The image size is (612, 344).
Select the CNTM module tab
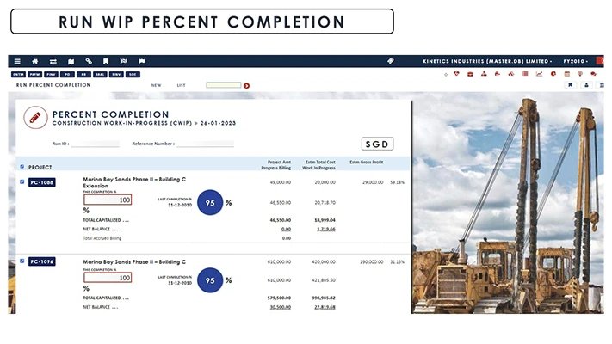(x=18, y=75)
